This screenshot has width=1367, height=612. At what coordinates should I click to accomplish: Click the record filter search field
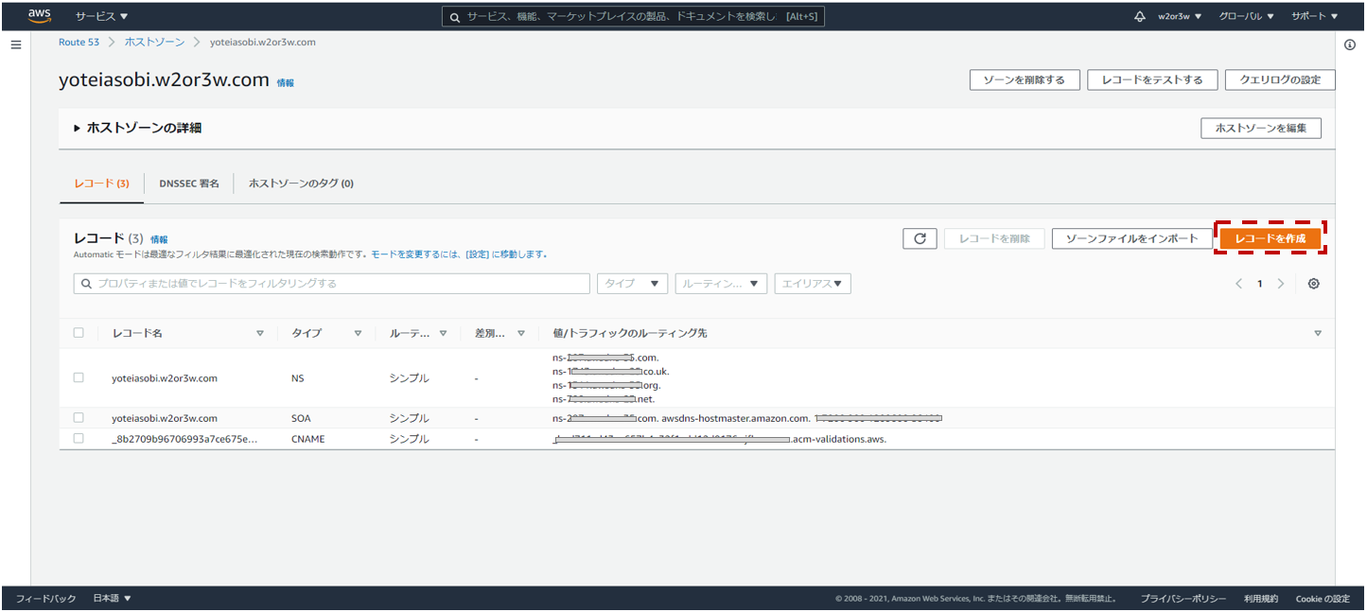tap(332, 284)
